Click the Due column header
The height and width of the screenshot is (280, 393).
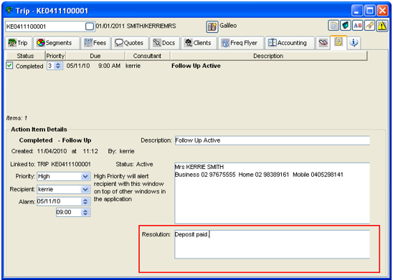[x=95, y=56]
